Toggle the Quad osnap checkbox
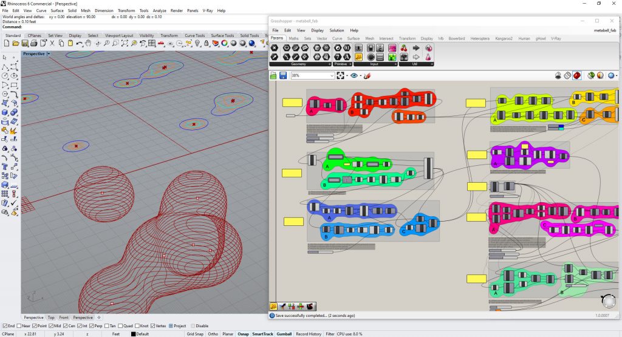Screen dimensions: 622x337 120,326
